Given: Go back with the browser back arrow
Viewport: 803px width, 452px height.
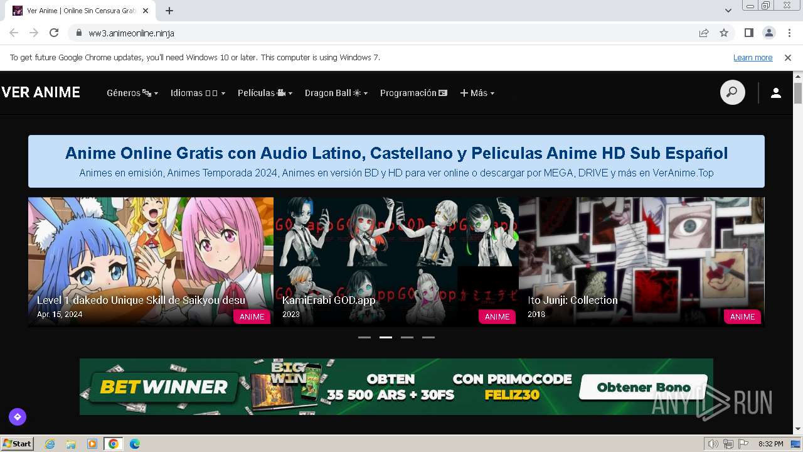Looking at the screenshot, I should 14,33.
